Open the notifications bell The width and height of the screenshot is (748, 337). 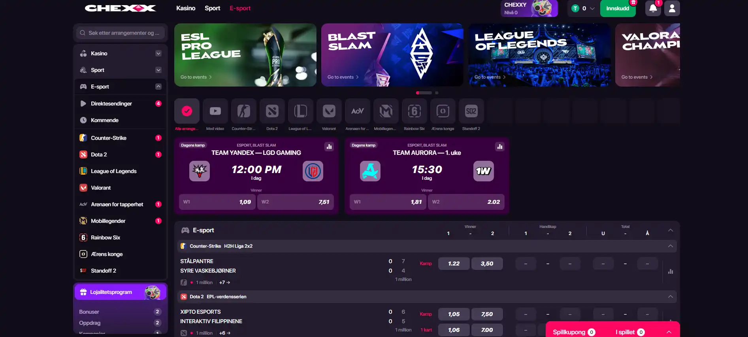coord(653,8)
